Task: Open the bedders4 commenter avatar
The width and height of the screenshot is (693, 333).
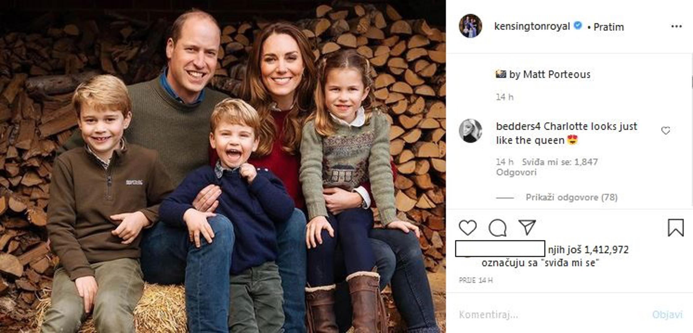Action: coord(470,131)
